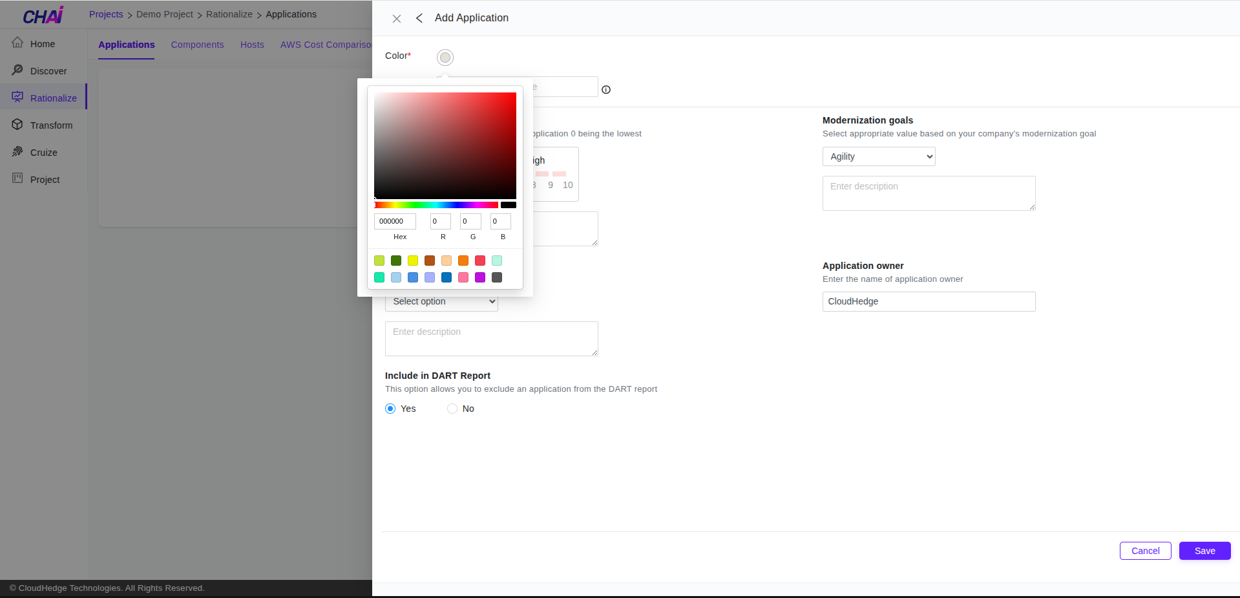This screenshot has height=598, width=1240.
Task: Select Yes for Include in DART Report
Action: (390, 408)
